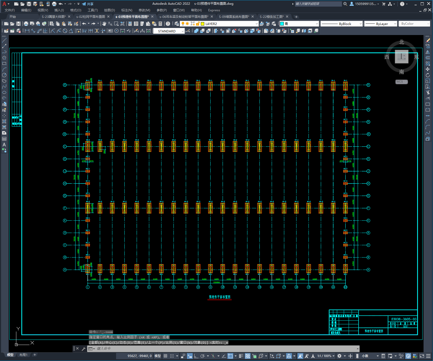Screen dimensions: 433x361
Task: Open the 标注(N) menu
Action: (127, 10)
